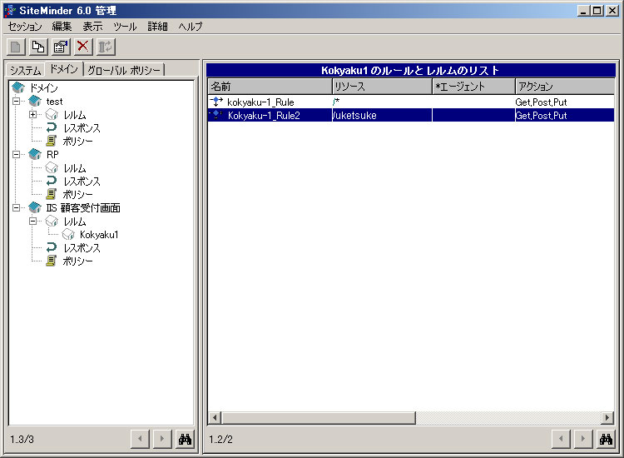
Task: Switch to the システム tab
Action: tap(26, 70)
